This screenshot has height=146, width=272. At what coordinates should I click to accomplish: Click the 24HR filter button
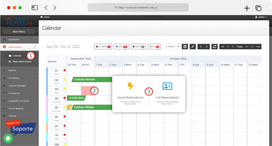tap(138, 47)
